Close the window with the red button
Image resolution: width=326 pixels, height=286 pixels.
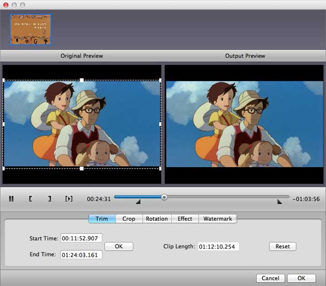(x=6, y=5)
